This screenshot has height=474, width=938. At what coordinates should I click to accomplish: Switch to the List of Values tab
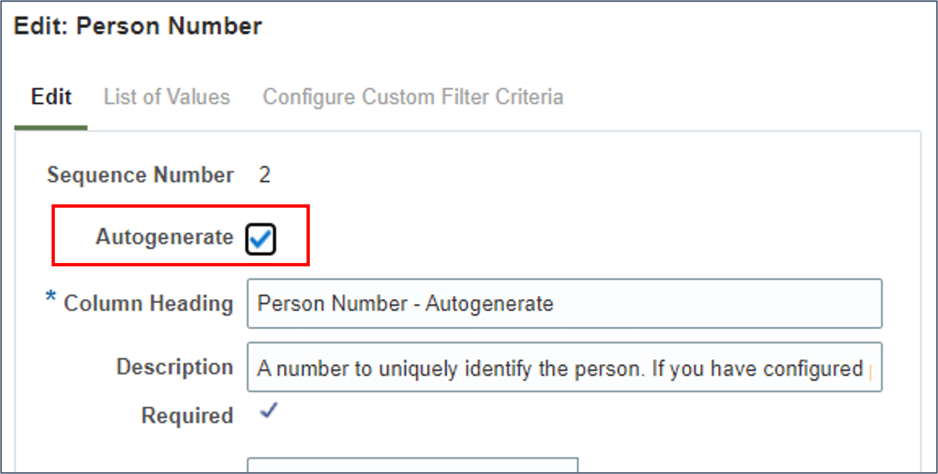pyautogui.click(x=167, y=97)
